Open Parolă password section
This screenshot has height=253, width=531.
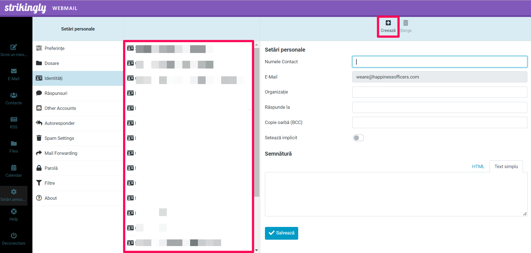coord(78,168)
